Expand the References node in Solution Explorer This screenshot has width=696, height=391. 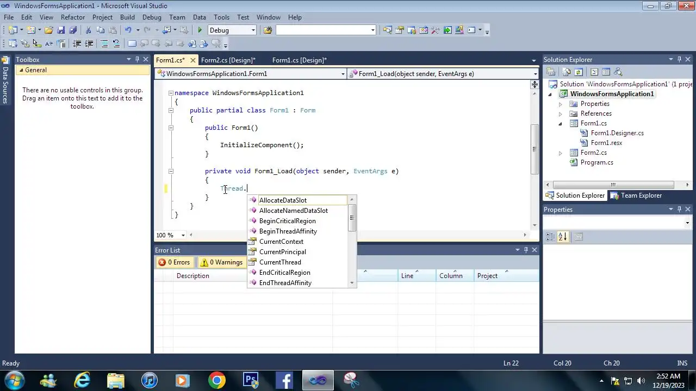pos(560,114)
